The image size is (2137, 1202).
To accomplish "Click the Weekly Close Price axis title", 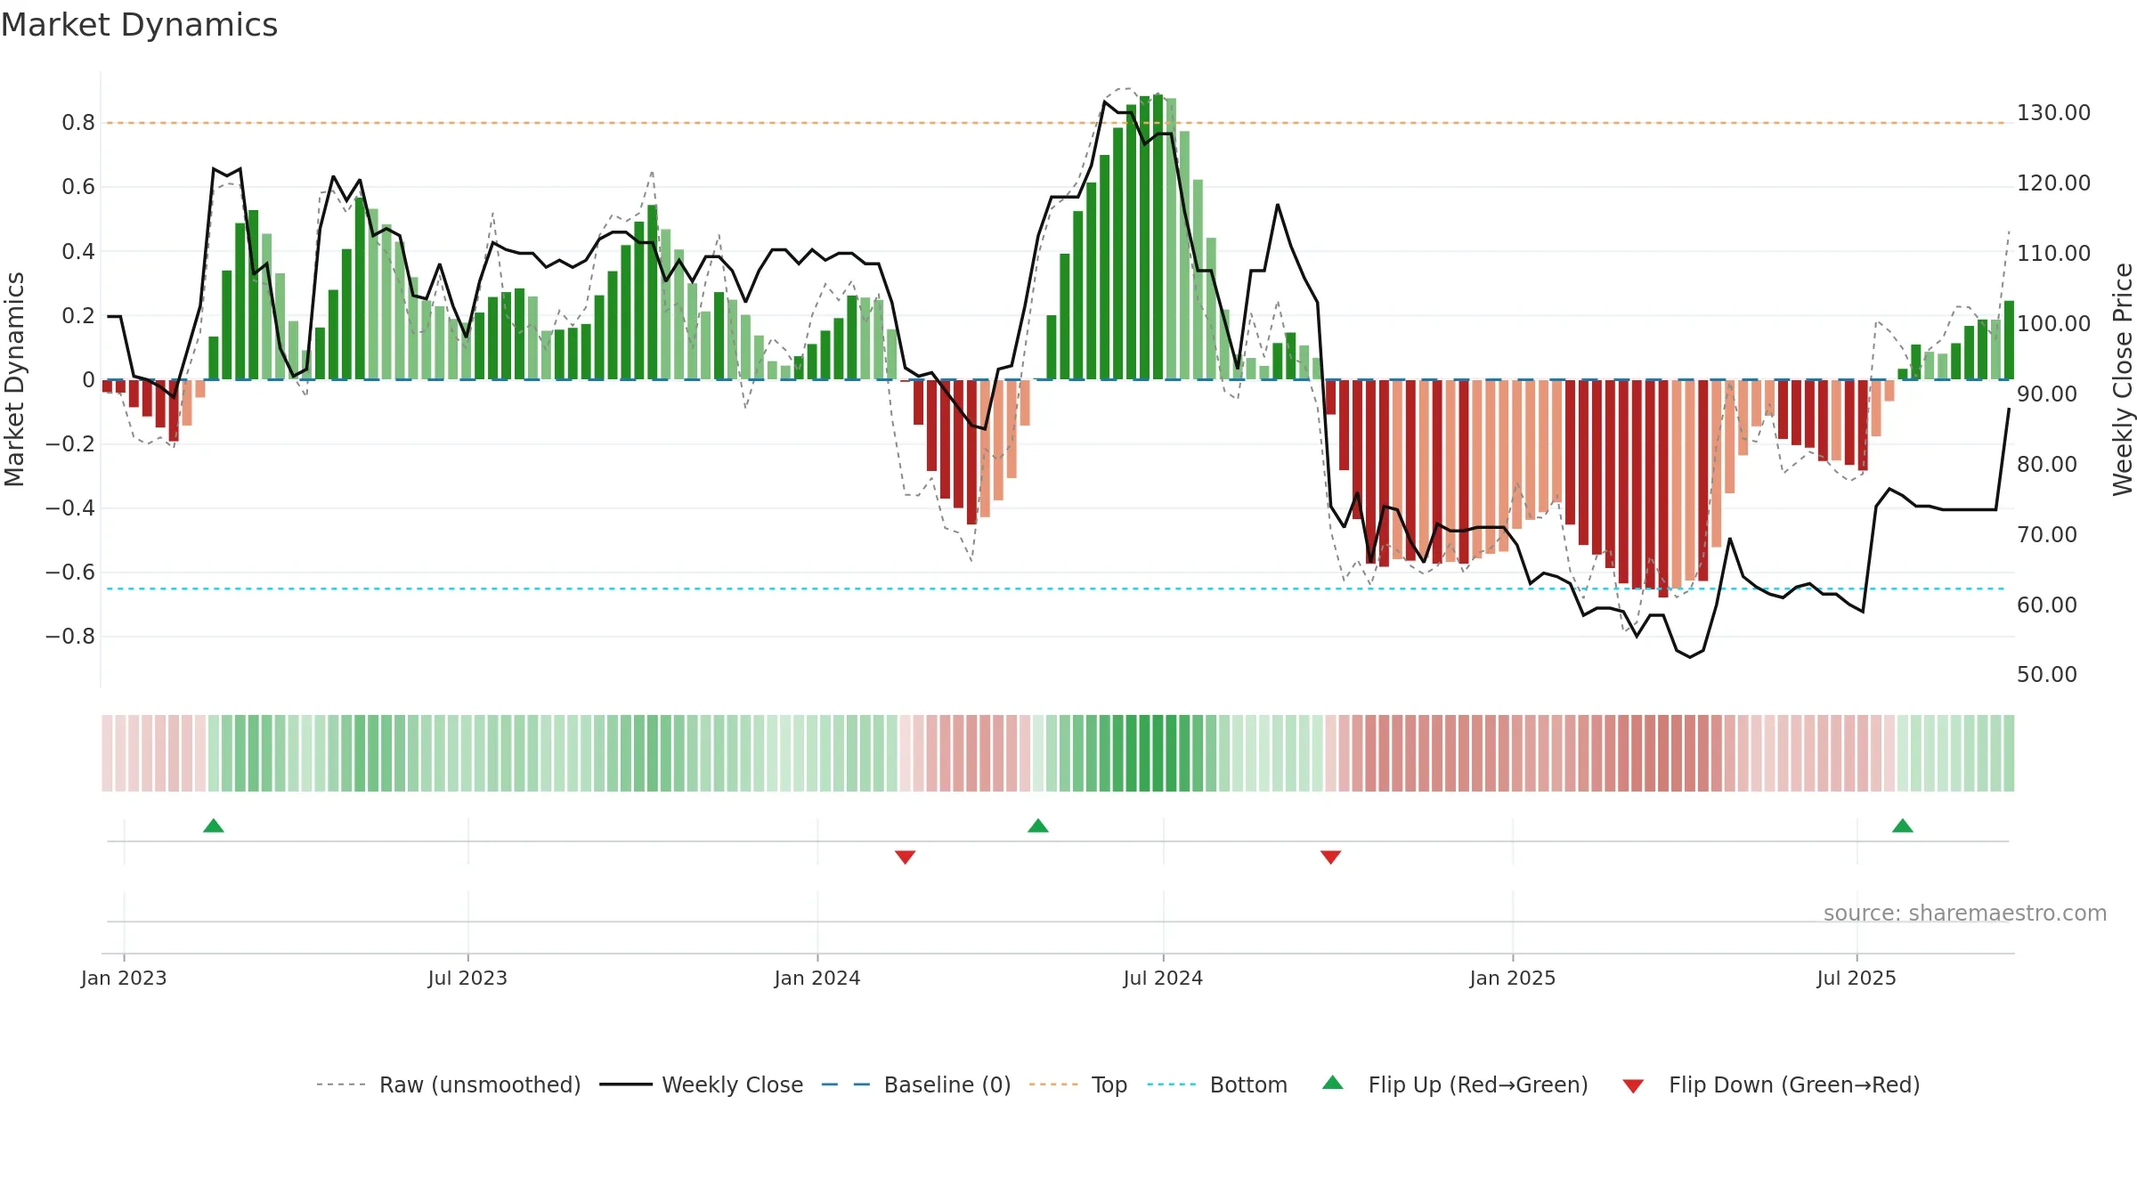I will coord(2123,379).
